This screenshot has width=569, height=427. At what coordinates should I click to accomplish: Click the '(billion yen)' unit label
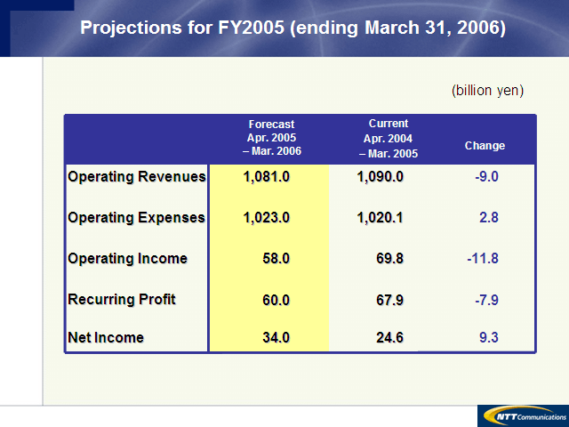(x=488, y=91)
